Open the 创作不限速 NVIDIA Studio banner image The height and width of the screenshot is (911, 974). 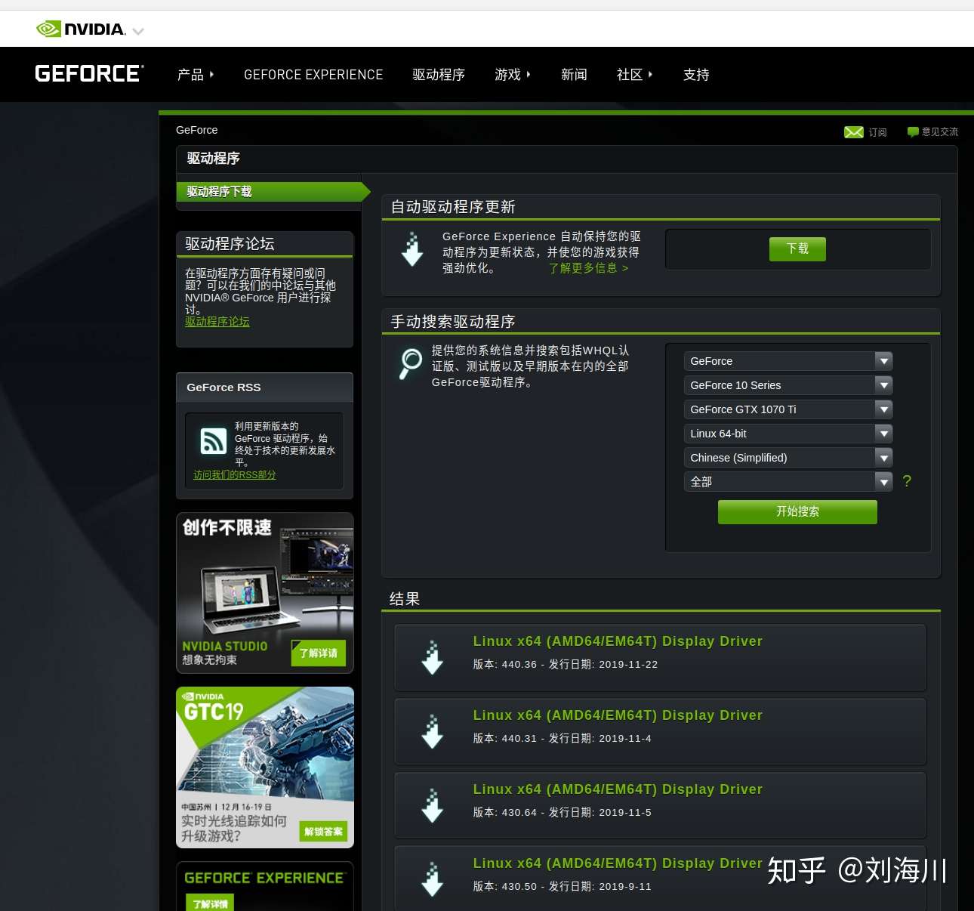click(x=265, y=593)
